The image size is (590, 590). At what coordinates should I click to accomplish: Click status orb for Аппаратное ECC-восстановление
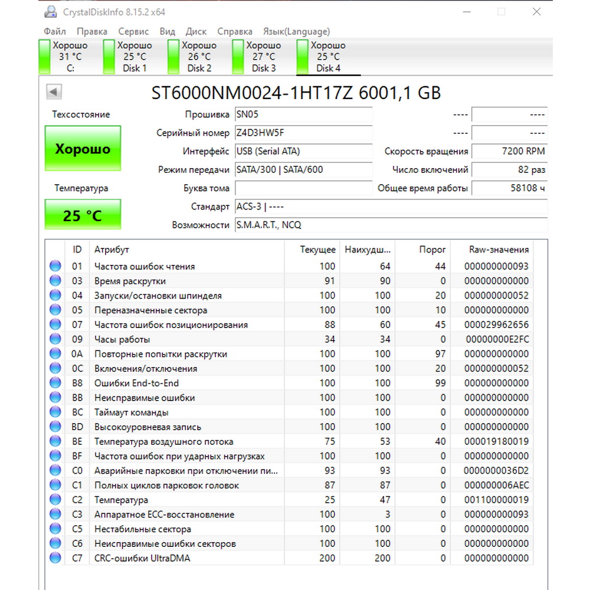(55, 514)
